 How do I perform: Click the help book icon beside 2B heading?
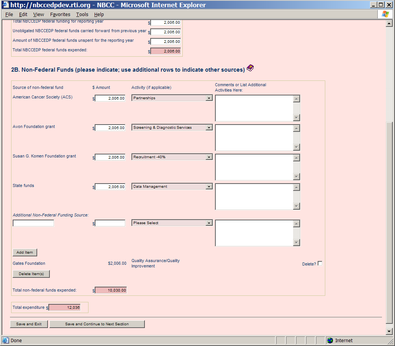[250, 68]
